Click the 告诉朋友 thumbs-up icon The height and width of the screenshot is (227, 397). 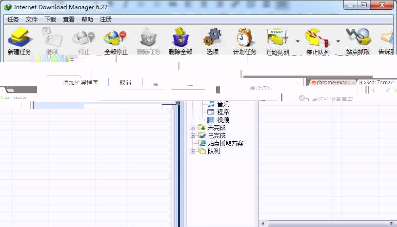(387, 41)
